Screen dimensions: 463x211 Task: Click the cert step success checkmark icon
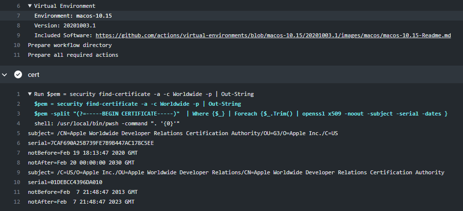tap(18, 74)
